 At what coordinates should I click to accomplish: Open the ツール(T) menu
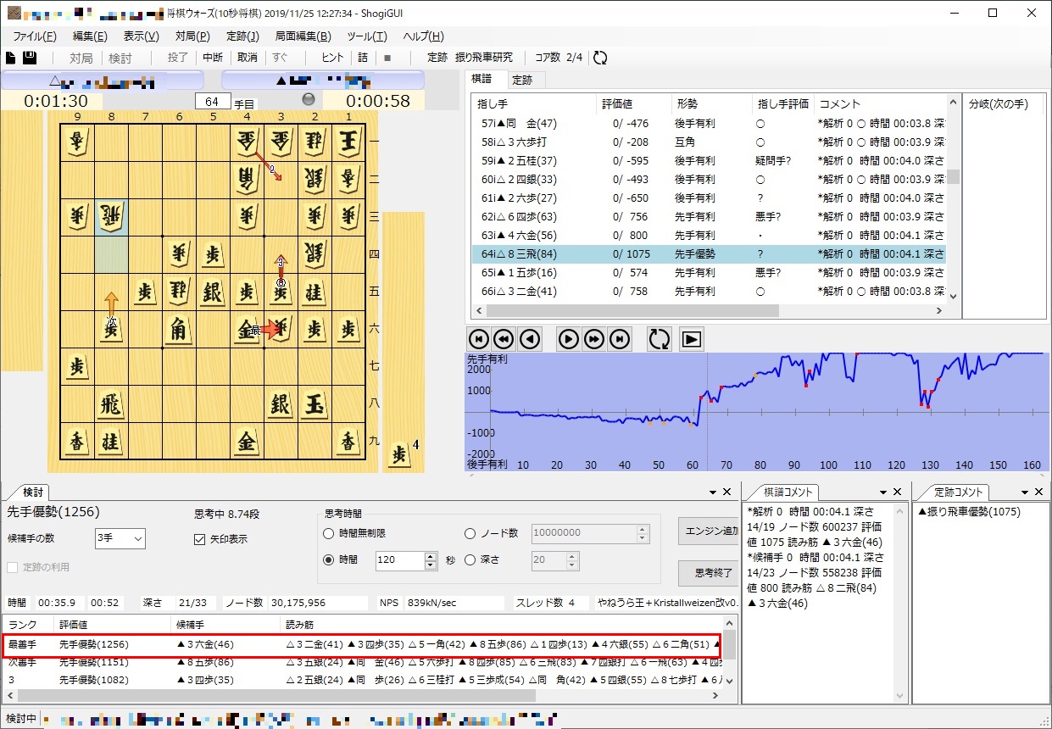point(366,36)
